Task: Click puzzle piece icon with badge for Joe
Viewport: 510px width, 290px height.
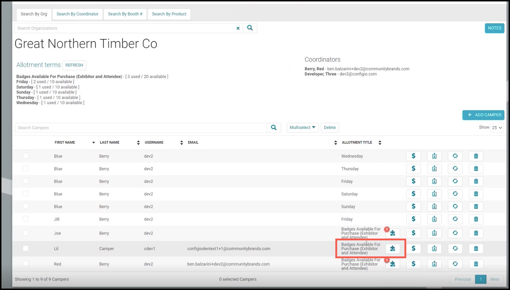Action: coord(393,233)
